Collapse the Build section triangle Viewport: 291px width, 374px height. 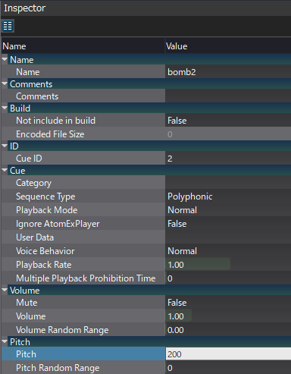tap(5, 108)
